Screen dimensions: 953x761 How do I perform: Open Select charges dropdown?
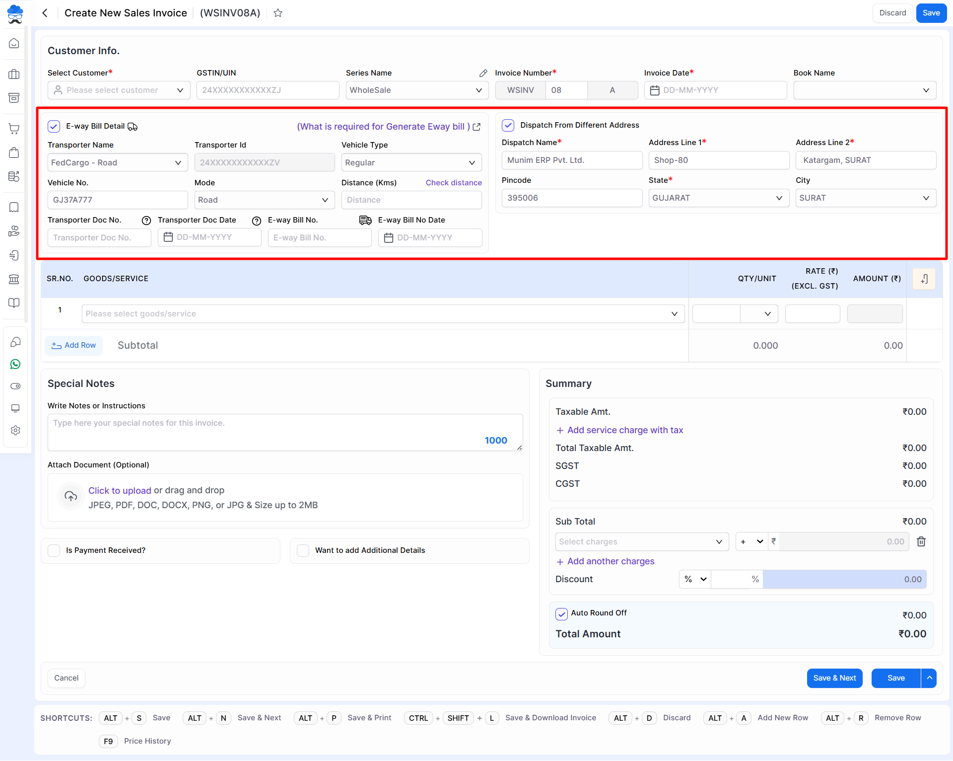[x=642, y=542]
